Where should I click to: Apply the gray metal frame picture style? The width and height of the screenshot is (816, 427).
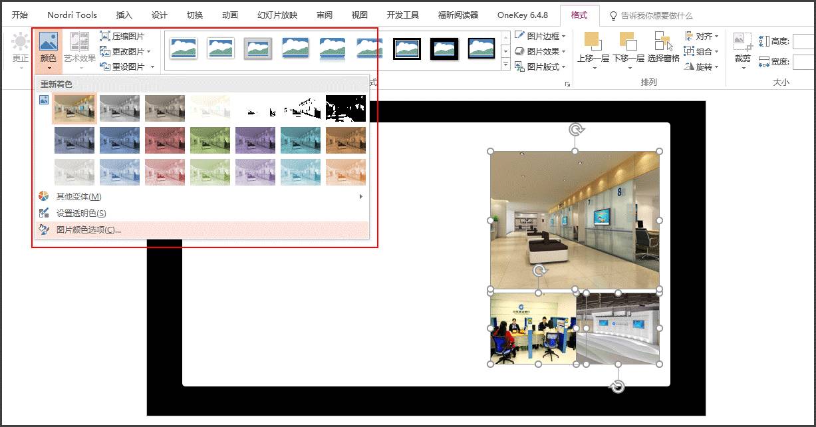258,48
